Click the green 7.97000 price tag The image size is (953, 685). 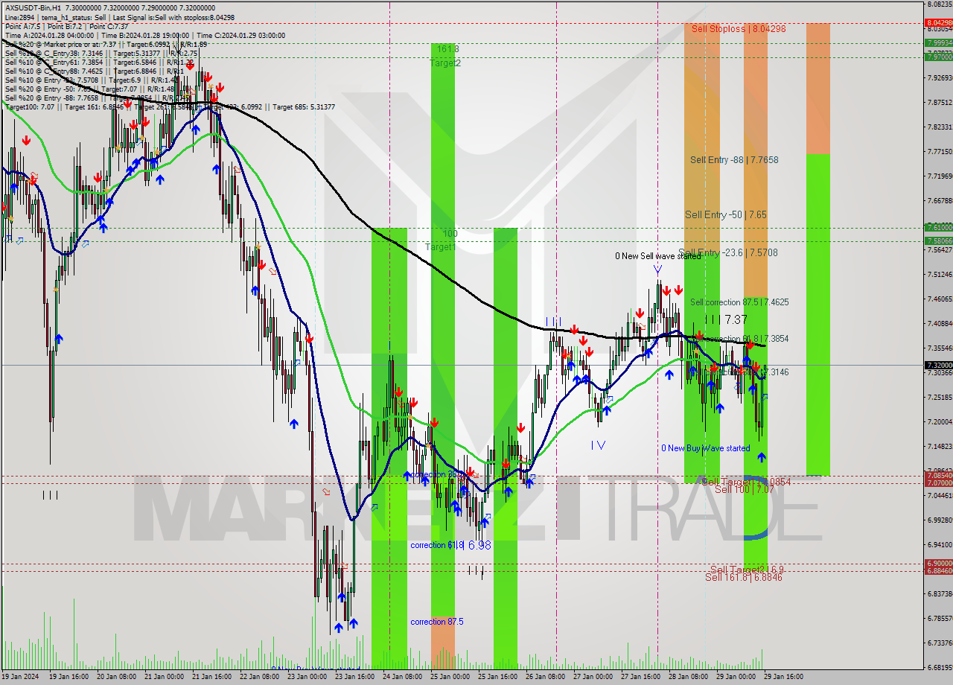point(938,57)
